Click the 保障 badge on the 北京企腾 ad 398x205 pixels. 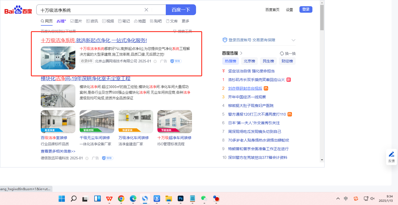point(176,61)
